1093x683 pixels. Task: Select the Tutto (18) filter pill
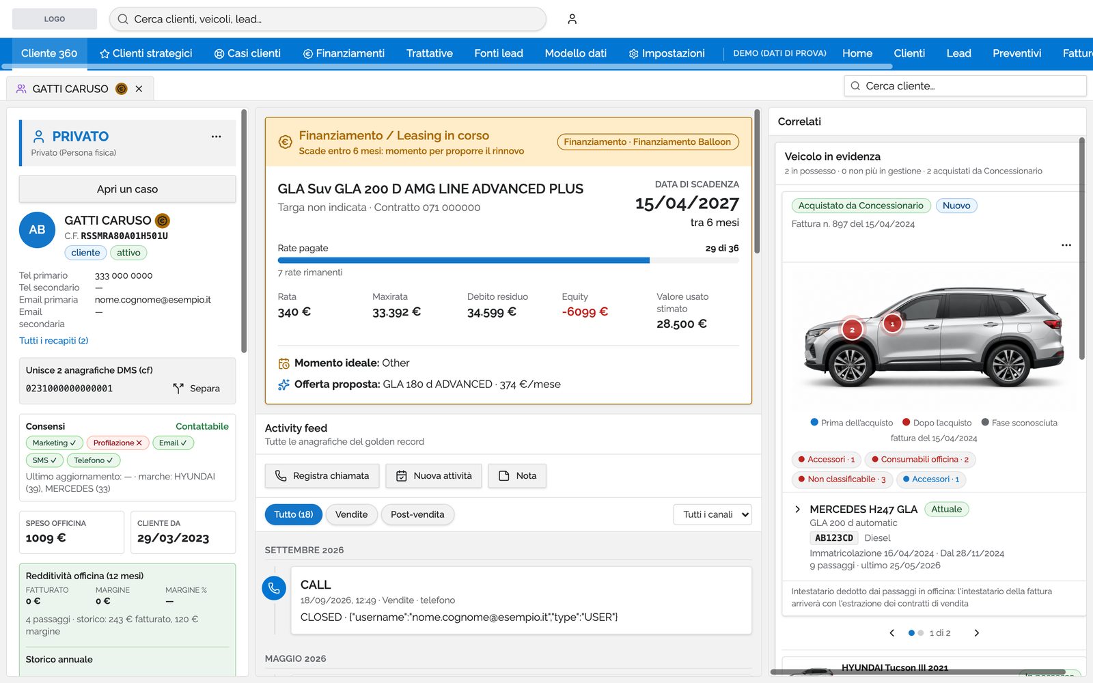[x=294, y=514]
